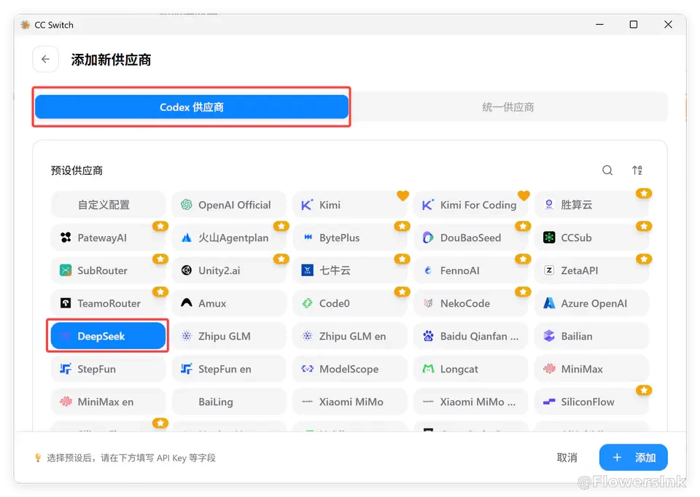700x497 pixels.
Task: Select the SiliconFlow provider
Action: point(591,402)
